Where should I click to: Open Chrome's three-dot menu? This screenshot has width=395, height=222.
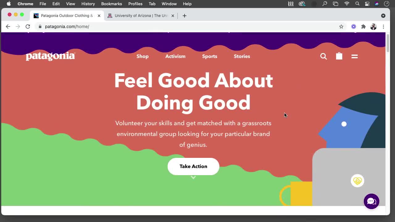click(384, 27)
